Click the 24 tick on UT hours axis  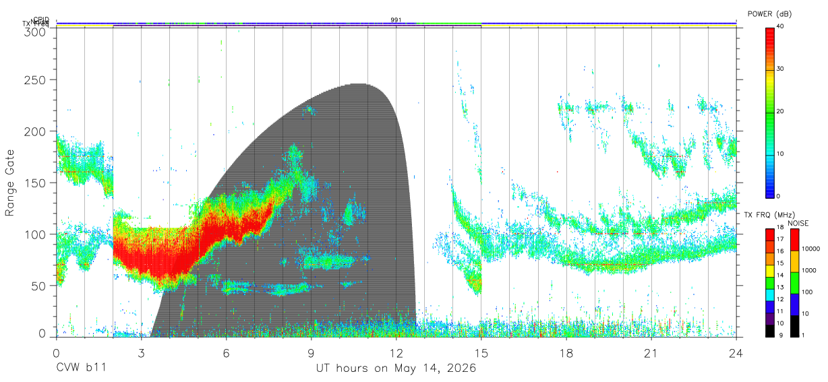(736, 352)
